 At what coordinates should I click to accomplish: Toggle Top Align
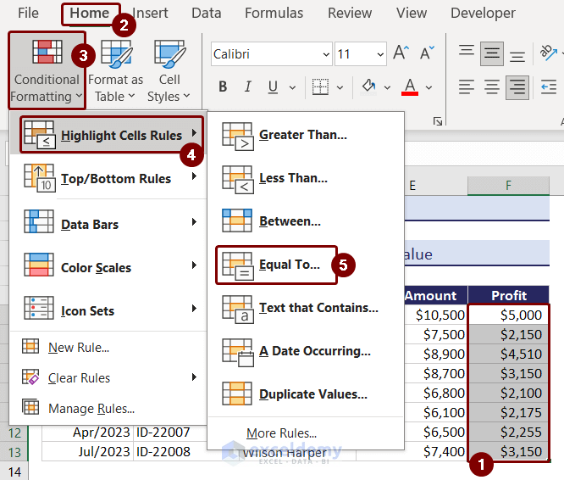coord(466,50)
